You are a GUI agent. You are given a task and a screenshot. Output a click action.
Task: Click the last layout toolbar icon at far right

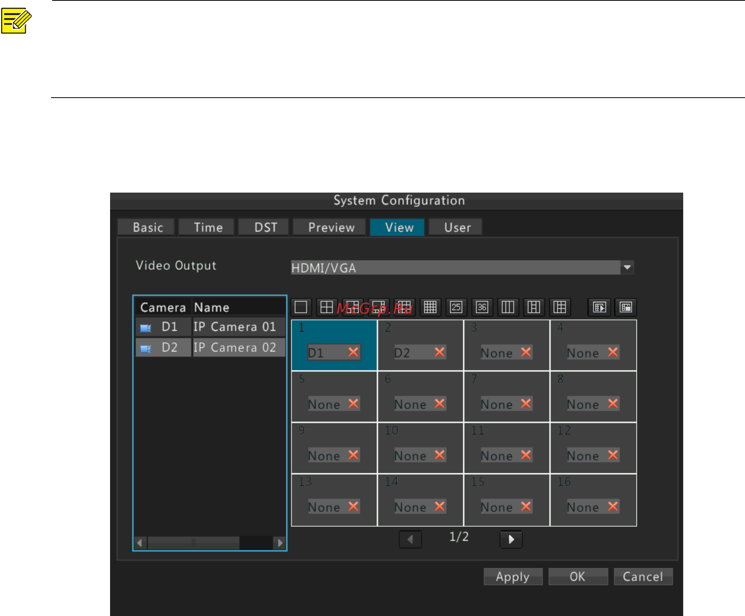coord(626,307)
